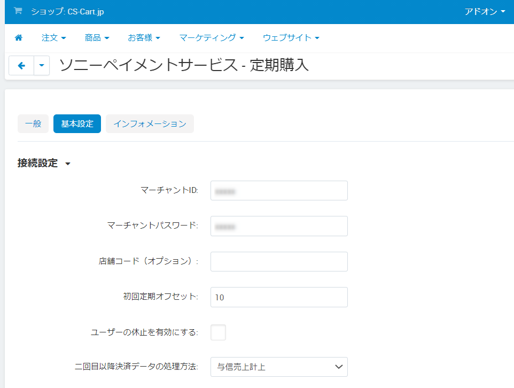Screen dimensions: 514x388
Task: Click the 初回定期オフセット field
Action: (279, 297)
